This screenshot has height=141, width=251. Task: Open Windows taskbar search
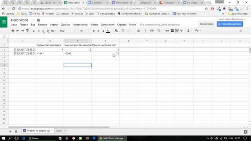[x=10, y=138]
